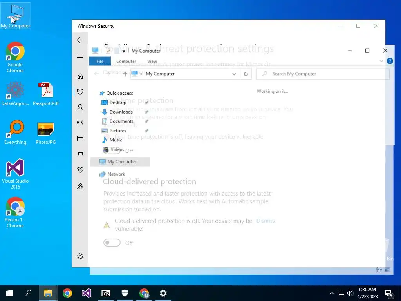Switch to details view layout
The width and height of the screenshot is (401, 301).
tap(379, 270)
